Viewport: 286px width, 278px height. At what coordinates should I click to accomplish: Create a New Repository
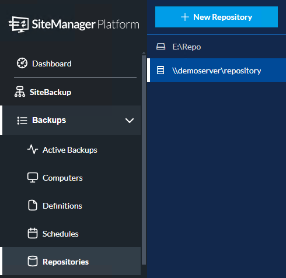217,17
